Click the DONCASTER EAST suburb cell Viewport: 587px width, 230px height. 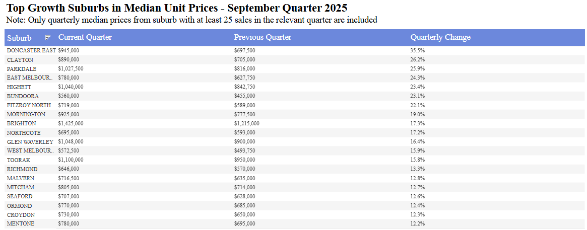coord(31,50)
